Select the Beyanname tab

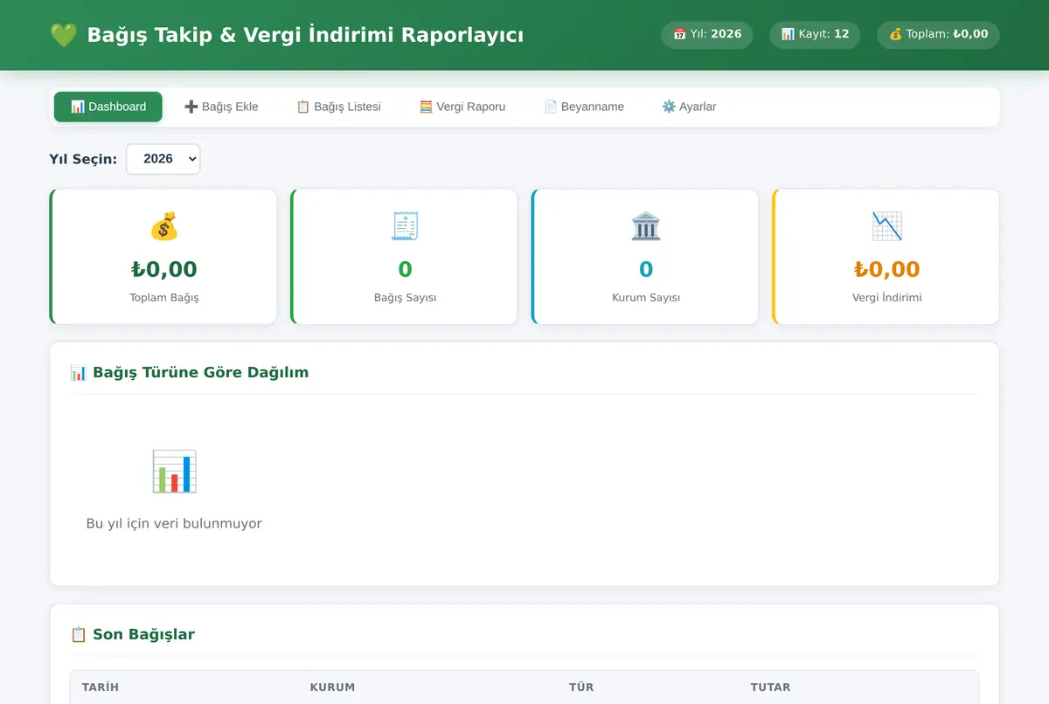(x=584, y=107)
